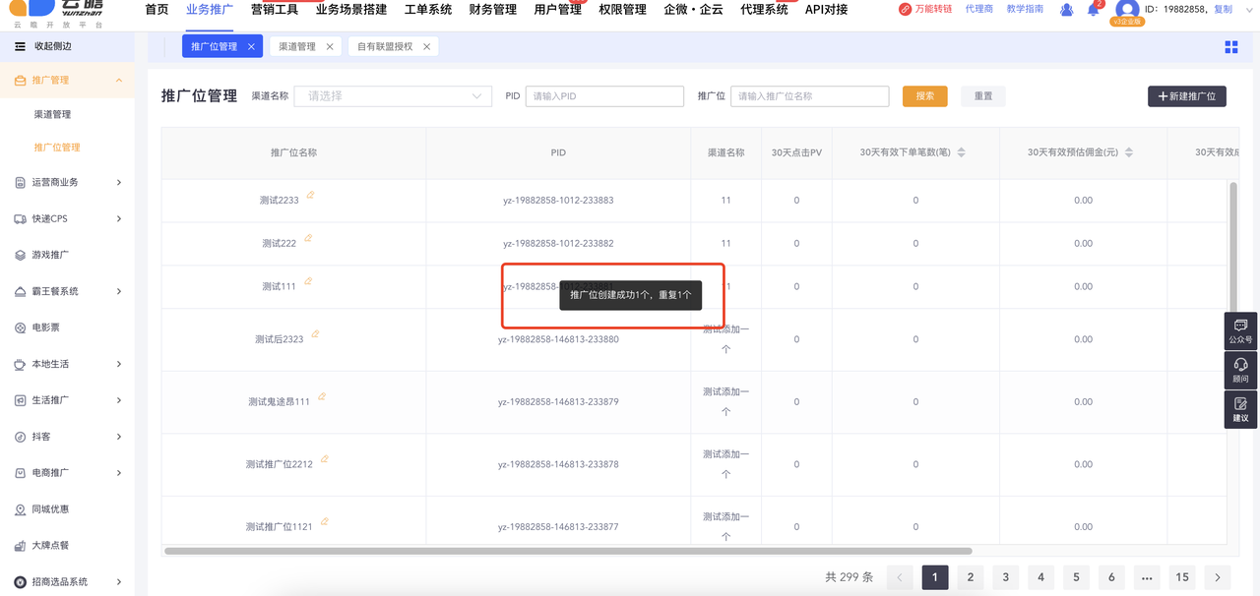
Task: Sort by 30天有效下单笔数 column
Action: 961,152
